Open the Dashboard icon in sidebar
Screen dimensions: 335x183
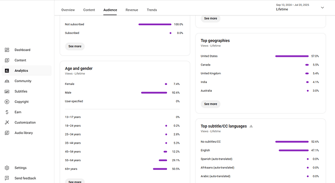[7, 50]
